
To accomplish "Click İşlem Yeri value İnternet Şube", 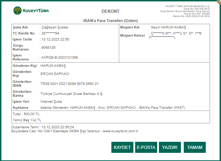I will click(x=51, y=102).
